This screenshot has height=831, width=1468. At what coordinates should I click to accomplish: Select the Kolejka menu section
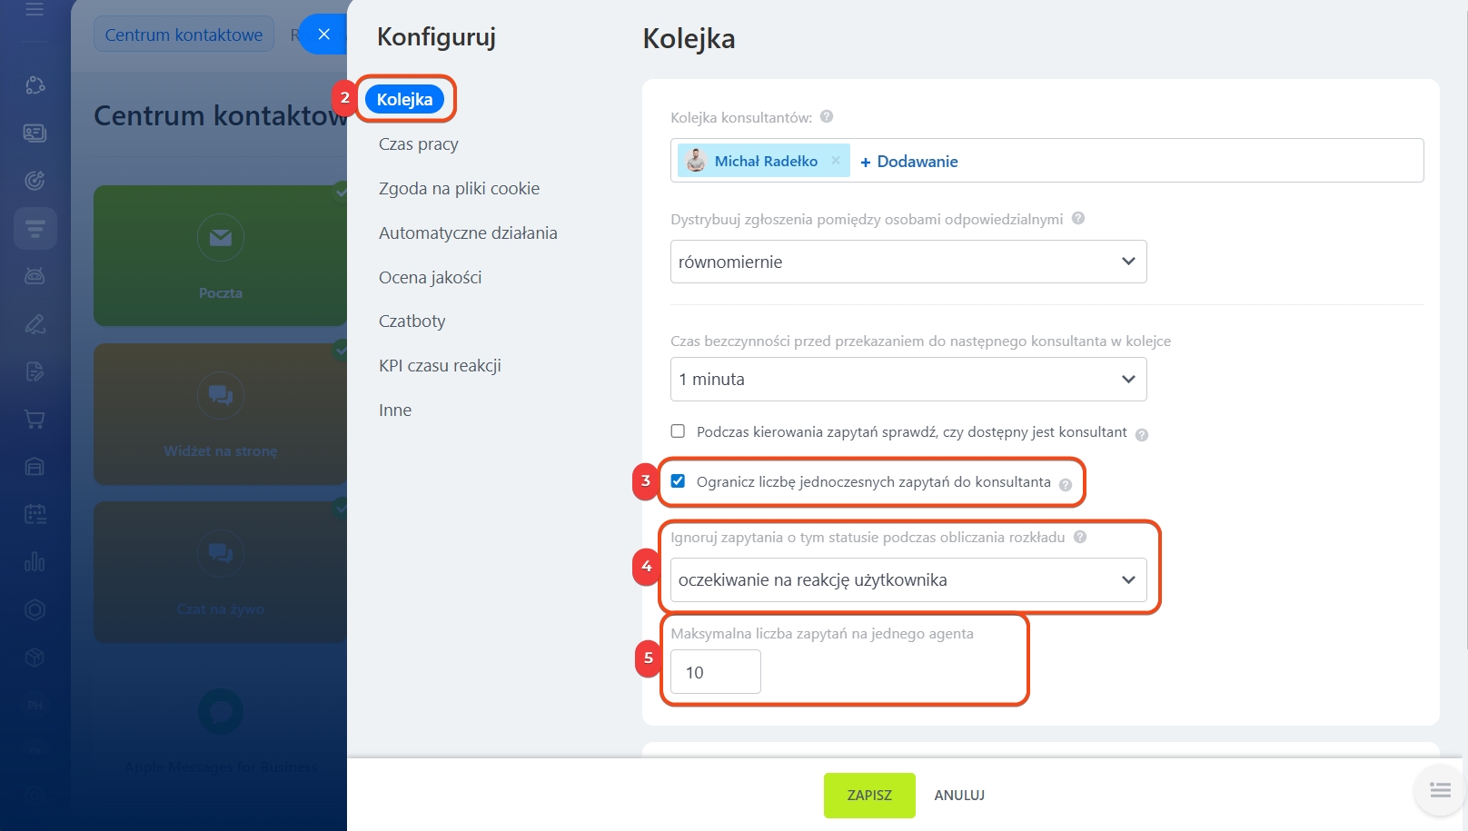pos(405,99)
